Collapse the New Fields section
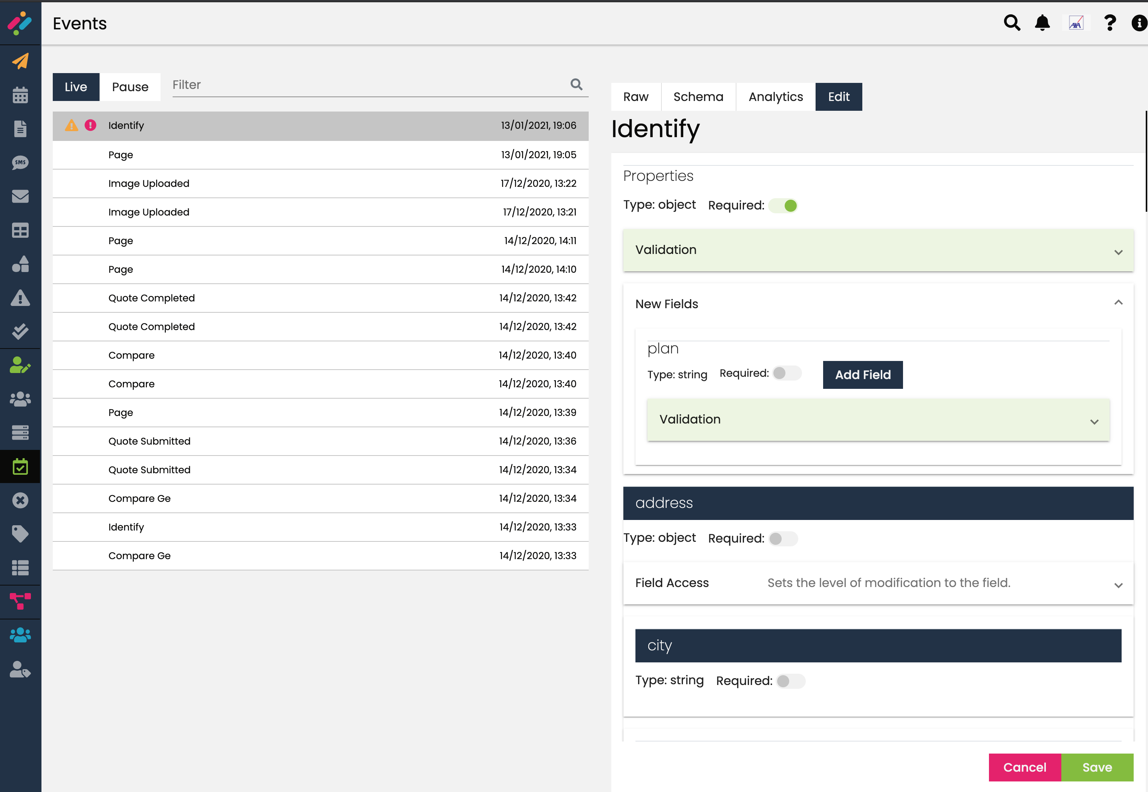The image size is (1148, 792). (x=1118, y=303)
